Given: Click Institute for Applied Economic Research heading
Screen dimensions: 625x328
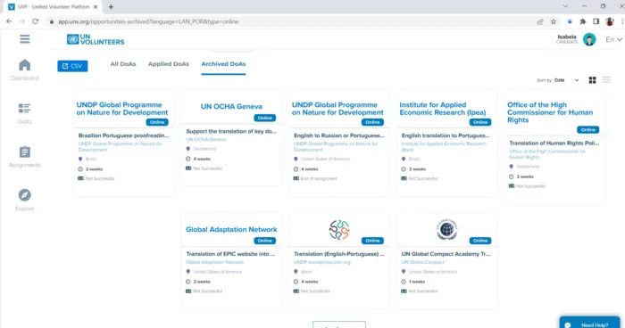Looking at the screenshot, I should tap(443, 108).
